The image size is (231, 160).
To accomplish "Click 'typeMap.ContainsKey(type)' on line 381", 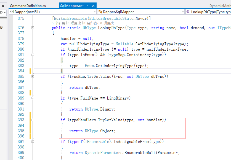I will (x=136, y=55).
